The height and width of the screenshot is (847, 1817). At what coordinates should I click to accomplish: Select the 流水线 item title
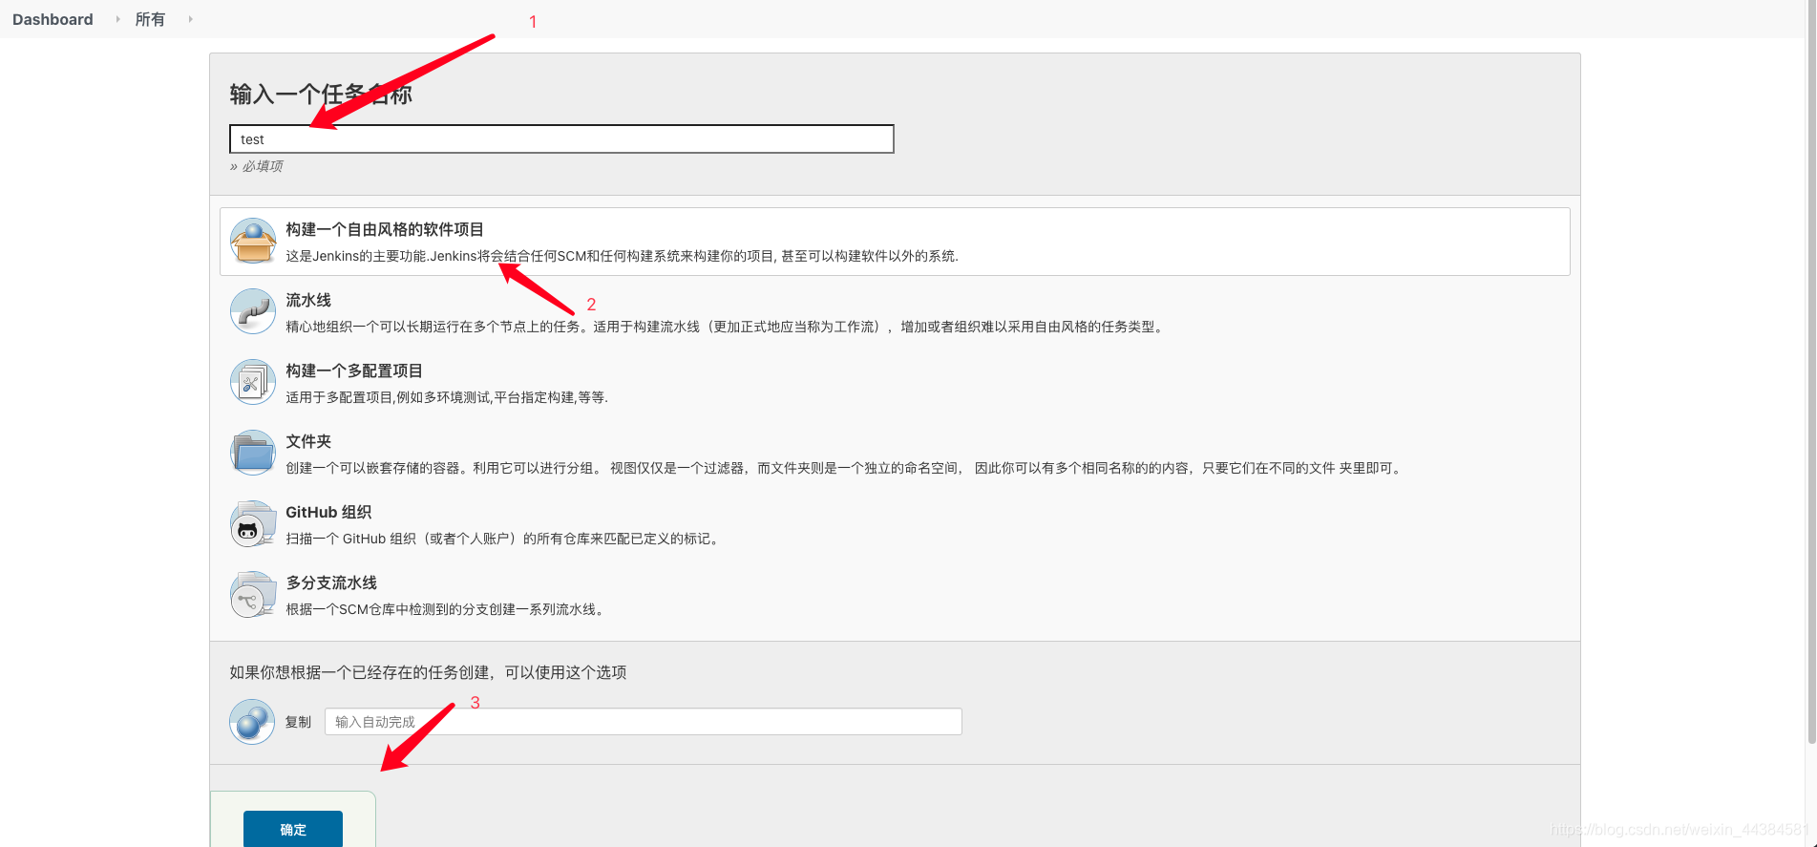point(308,300)
